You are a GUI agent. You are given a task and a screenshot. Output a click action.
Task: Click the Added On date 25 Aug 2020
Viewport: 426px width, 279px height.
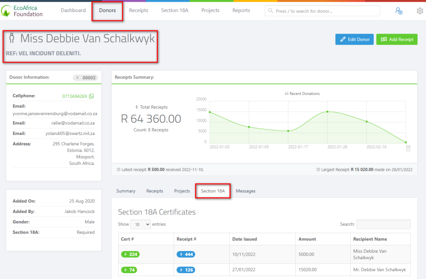click(82, 201)
